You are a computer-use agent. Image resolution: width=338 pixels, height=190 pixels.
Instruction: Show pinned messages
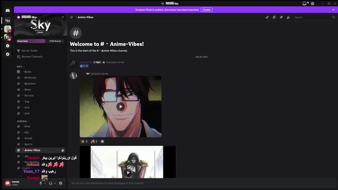point(281,17)
